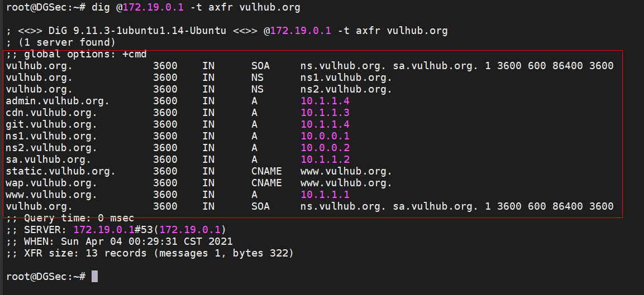Screen dimensions: 644x295
Task: Click the '(1 server found)' text
Action: (x=64, y=42)
